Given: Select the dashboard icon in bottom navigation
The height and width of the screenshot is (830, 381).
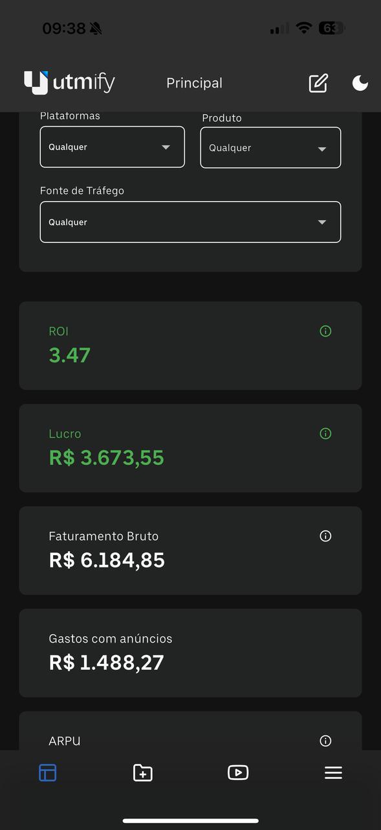Looking at the screenshot, I should pos(47,772).
